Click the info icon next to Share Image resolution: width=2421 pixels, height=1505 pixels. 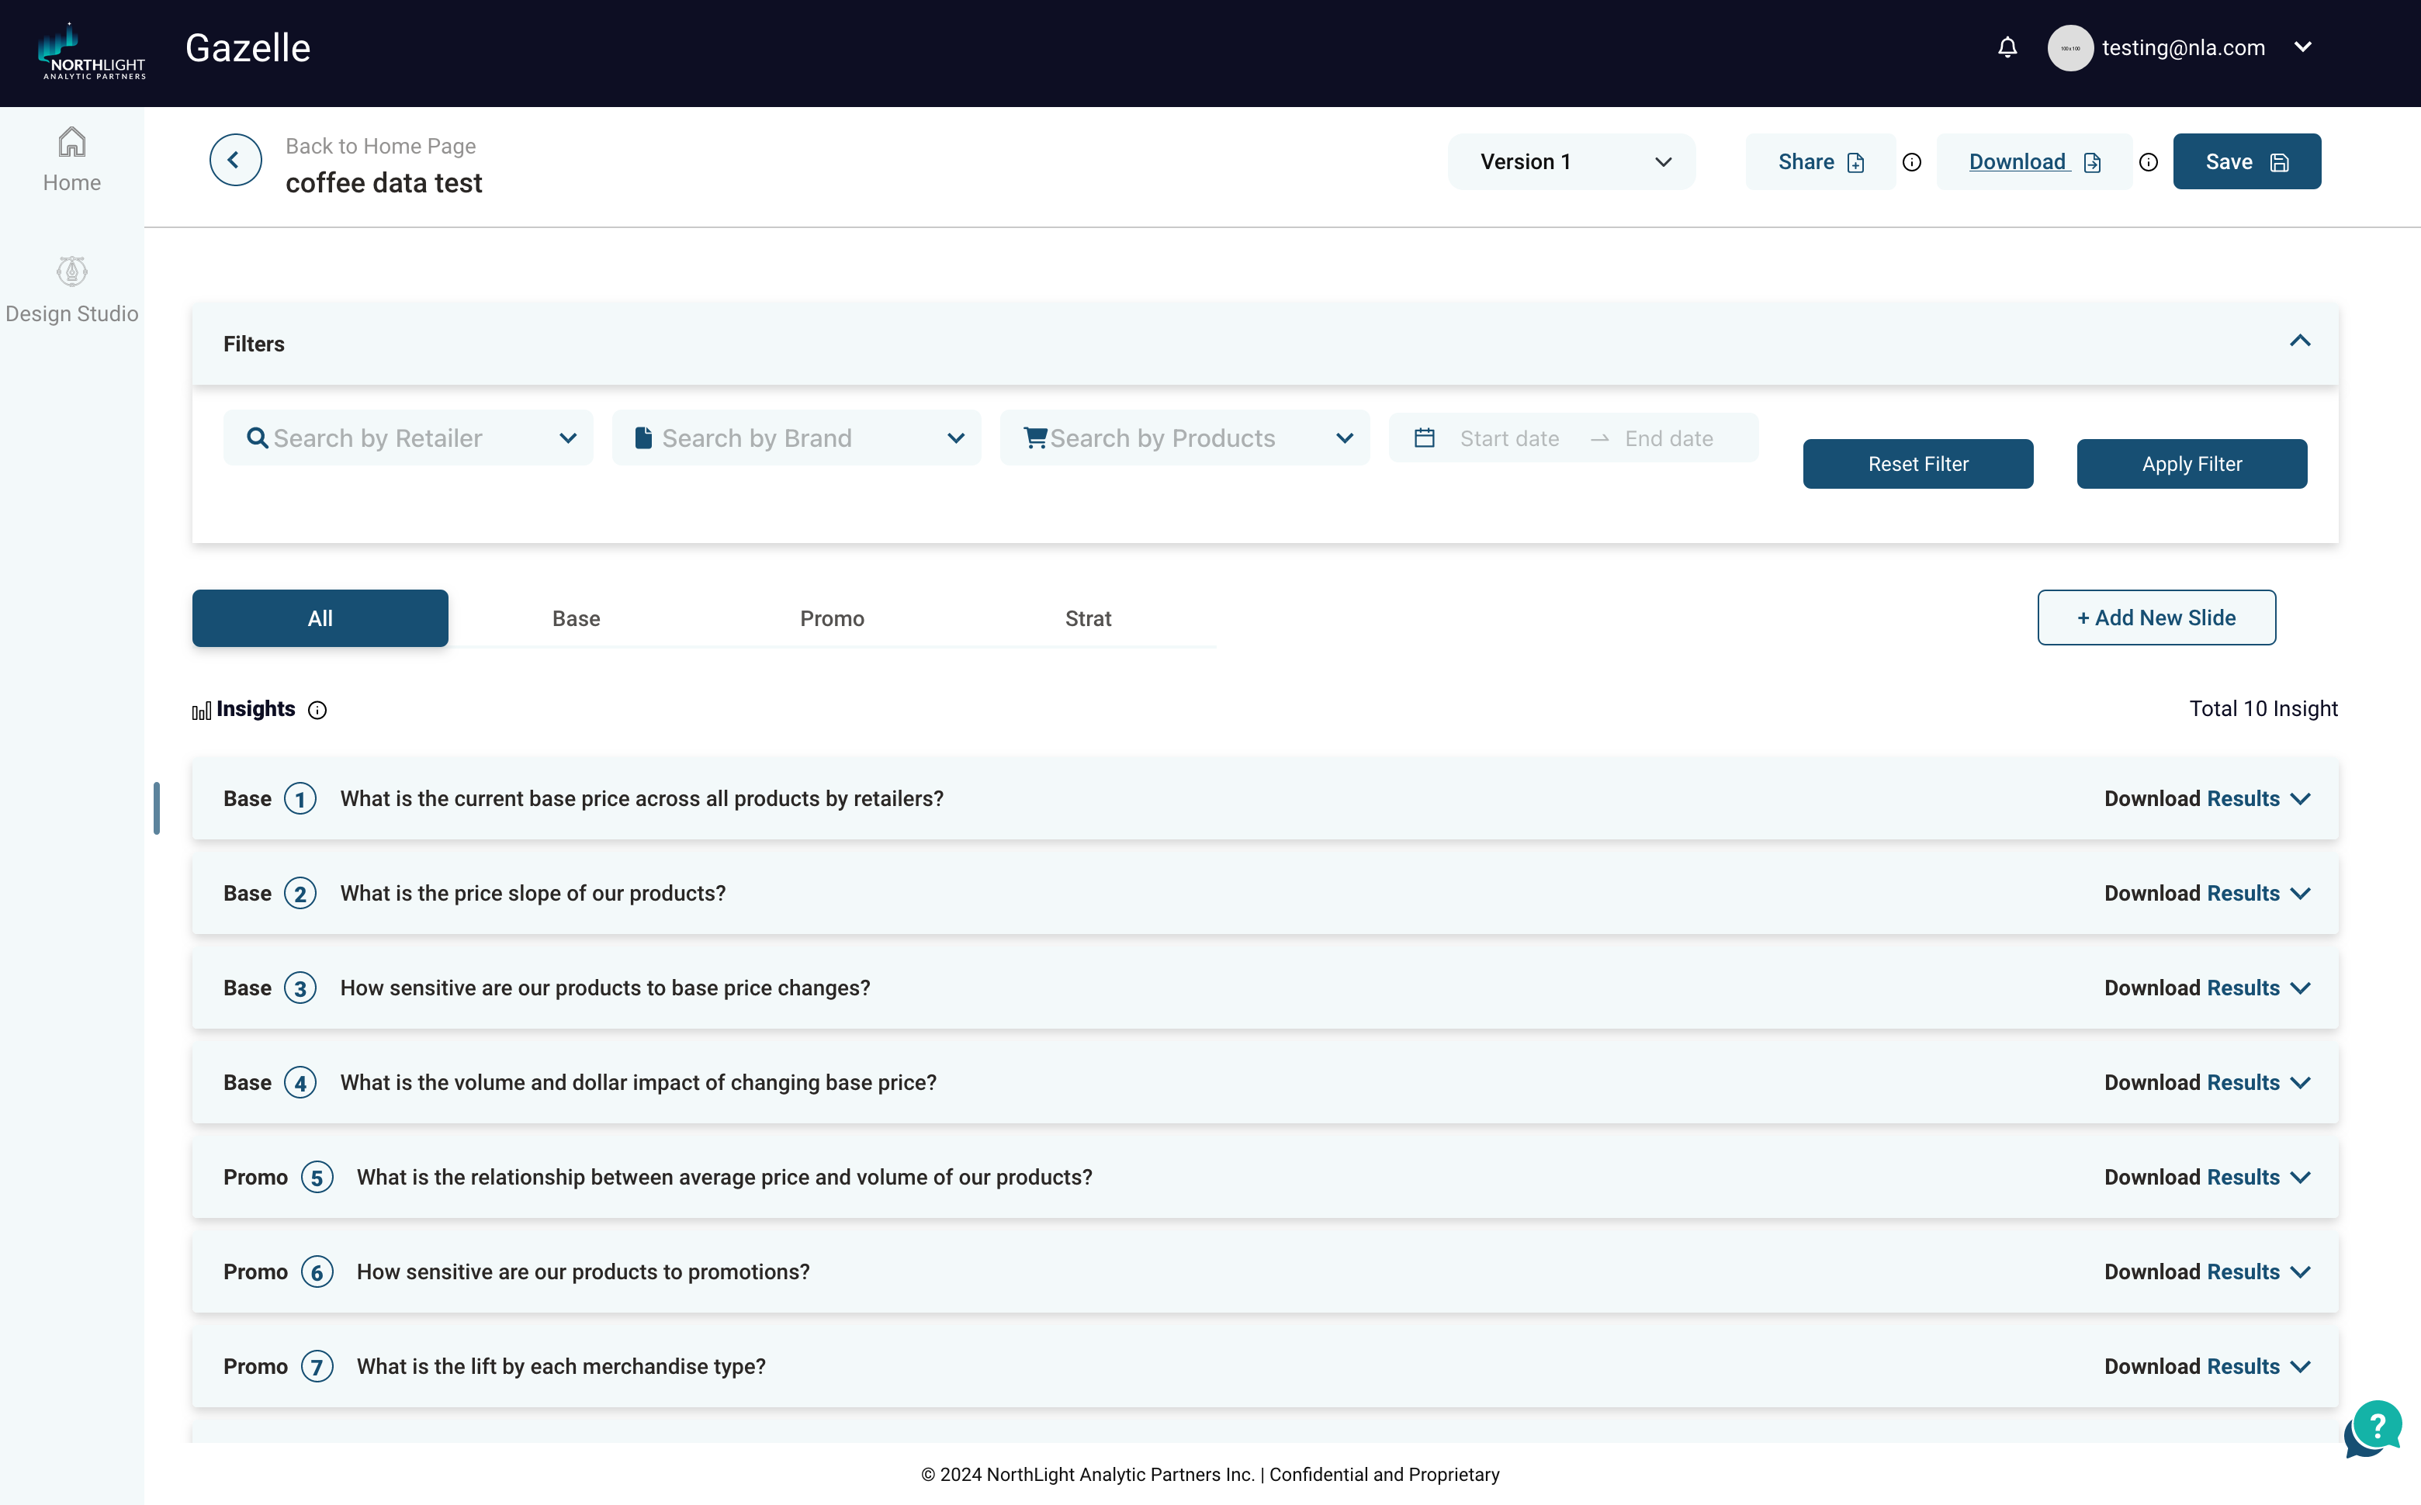(x=1911, y=162)
